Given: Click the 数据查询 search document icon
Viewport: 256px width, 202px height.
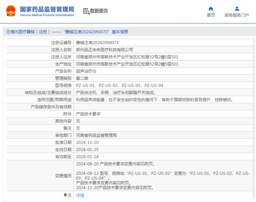Looking at the screenshot, I should coord(86,11).
